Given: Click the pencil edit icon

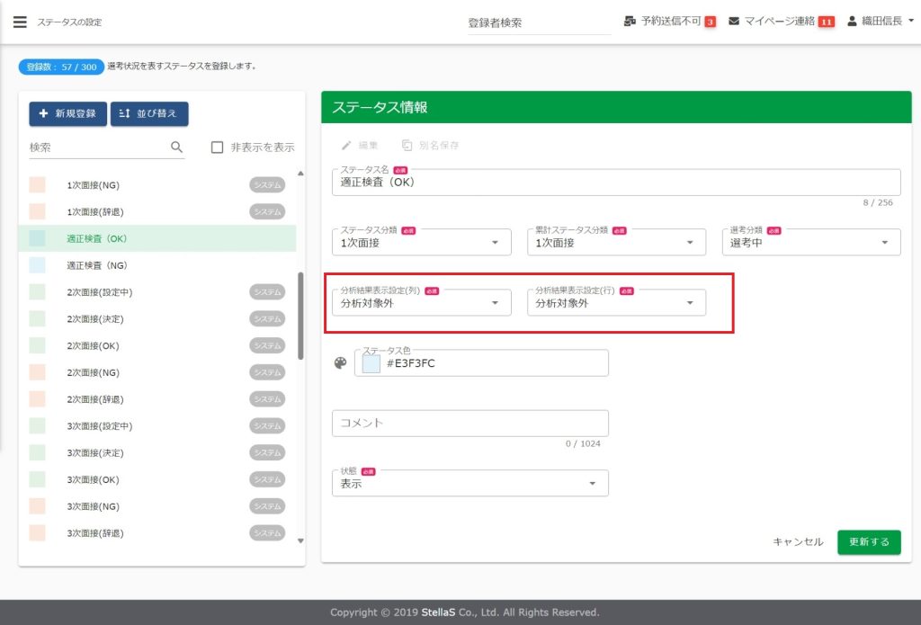Looking at the screenshot, I should pyautogui.click(x=346, y=146).
